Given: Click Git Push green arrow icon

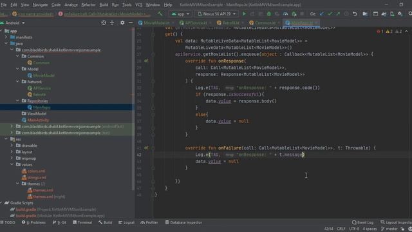Looking at the screenshot, I should [x=338, y=14].
